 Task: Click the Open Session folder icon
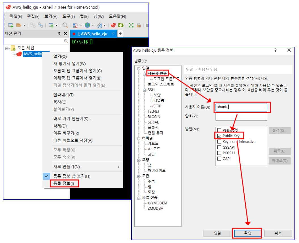[x=18, y=25]
